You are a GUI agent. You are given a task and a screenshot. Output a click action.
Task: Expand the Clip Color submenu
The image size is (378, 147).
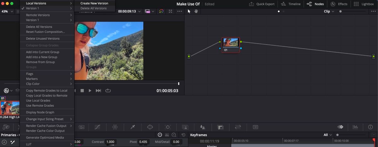coord(47,84)
